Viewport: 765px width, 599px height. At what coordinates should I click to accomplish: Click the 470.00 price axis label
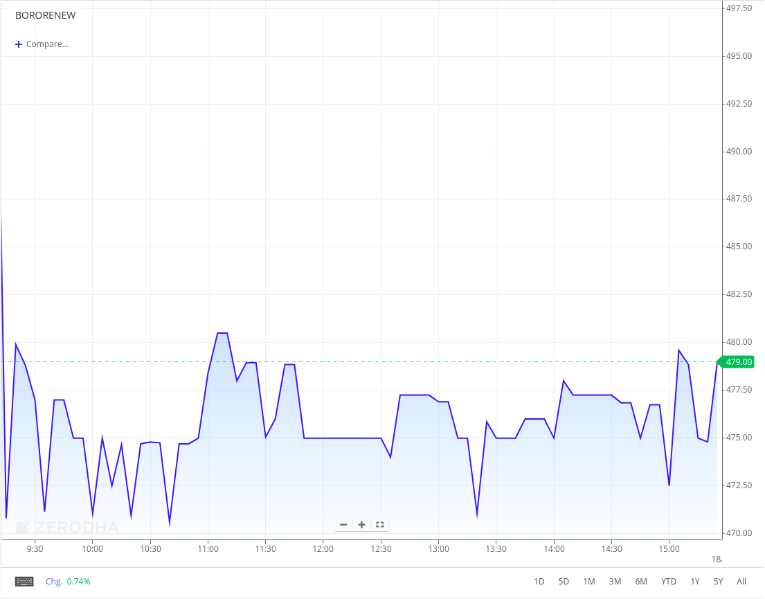click(x=739, y=533)
